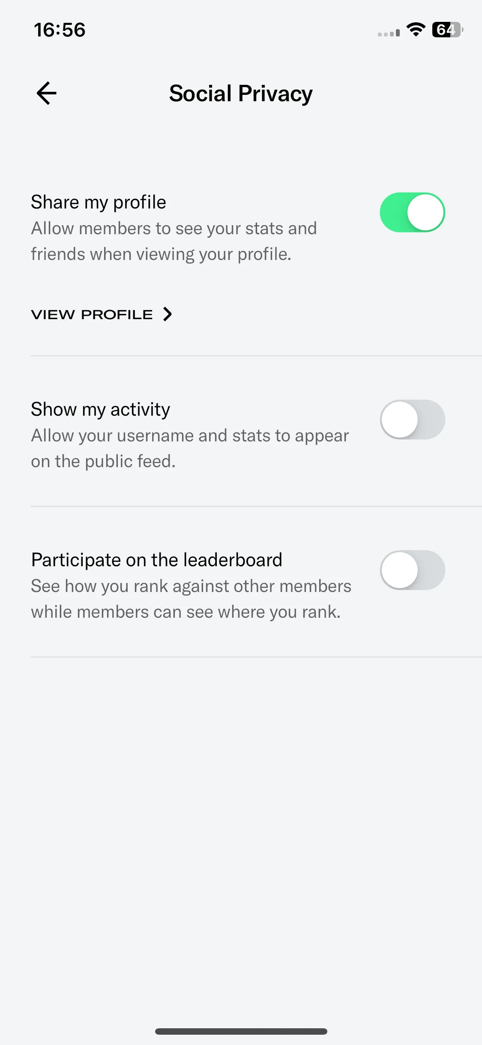Screen dimensions: 482x1045
Task: Click the home indicator bar at bottom
Action: [241, 1031]
